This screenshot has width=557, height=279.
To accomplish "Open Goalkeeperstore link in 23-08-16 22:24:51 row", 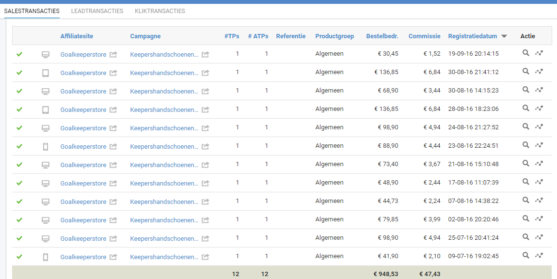I will 83,147.
